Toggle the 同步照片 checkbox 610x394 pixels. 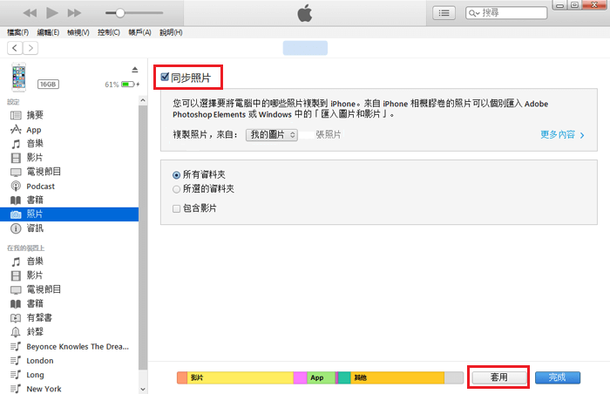click(165, 77)
